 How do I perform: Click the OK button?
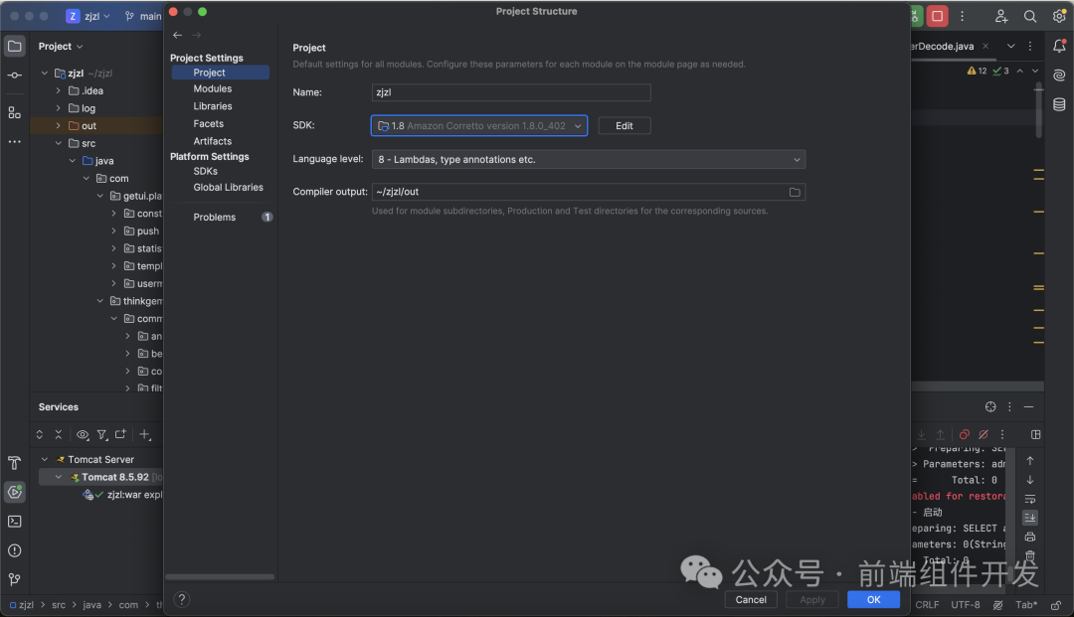tap(873, 600)
